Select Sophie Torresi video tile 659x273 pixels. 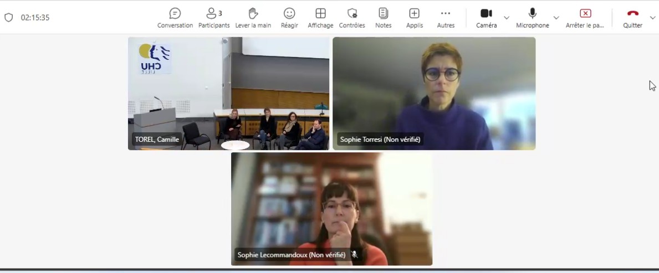[x=434, y=93]
